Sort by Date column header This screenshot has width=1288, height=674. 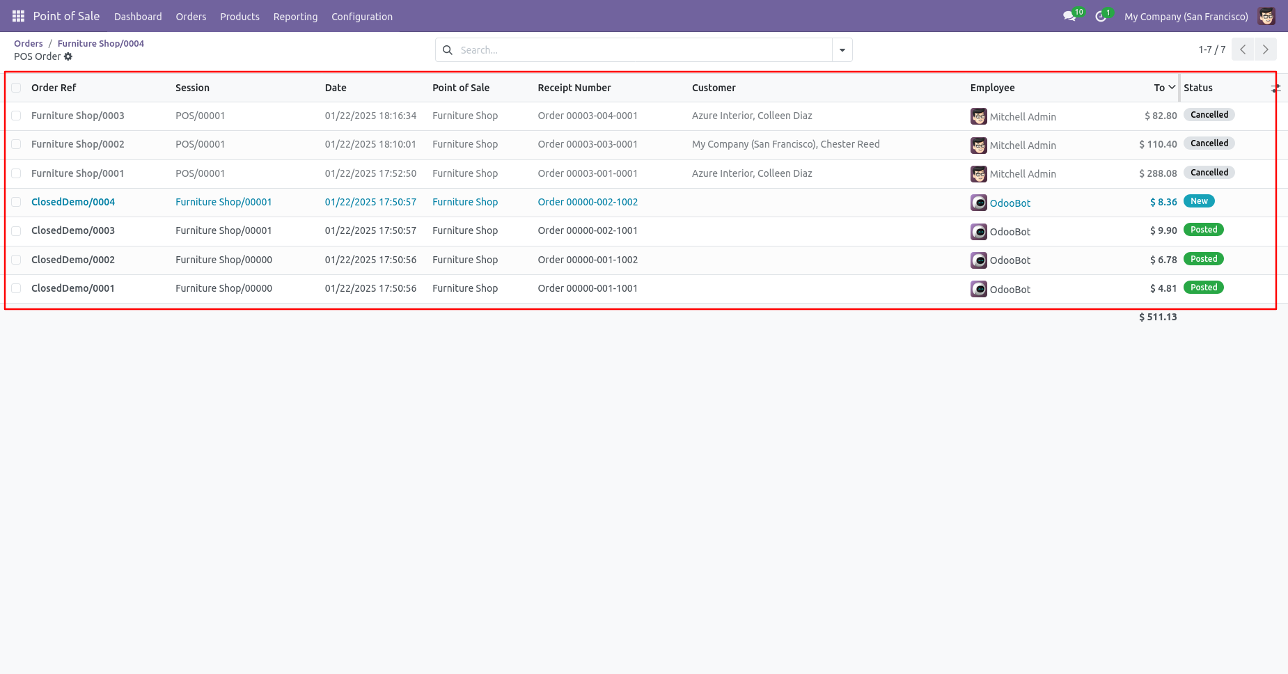click(336, 88)
